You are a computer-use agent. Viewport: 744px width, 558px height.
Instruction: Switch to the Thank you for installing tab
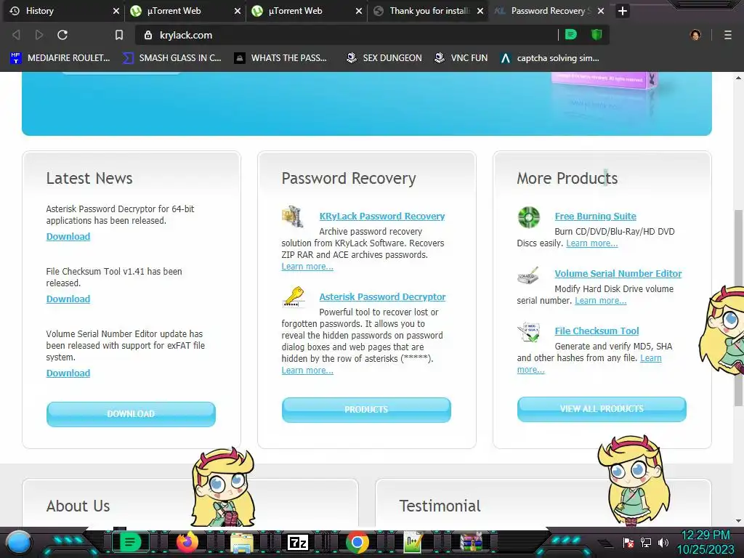[x=428, y=11]
